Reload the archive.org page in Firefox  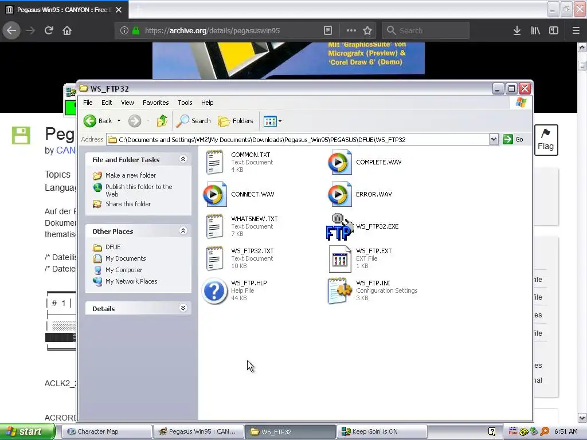pyautogui.click(x=49, y=30)
